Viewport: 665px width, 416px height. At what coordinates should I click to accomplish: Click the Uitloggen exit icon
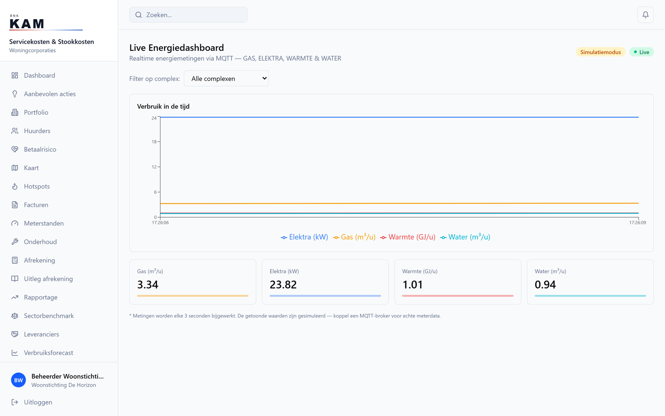[x=15, y=402]
